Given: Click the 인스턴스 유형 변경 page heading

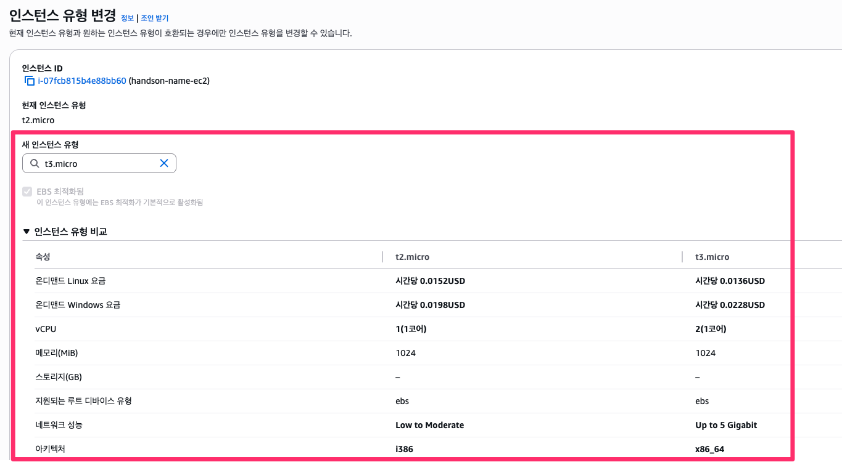Looking at the screenshot, I should click(62, 15).
